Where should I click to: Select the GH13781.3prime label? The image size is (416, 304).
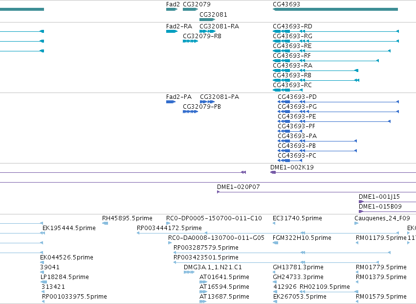[x=298, y=268]
